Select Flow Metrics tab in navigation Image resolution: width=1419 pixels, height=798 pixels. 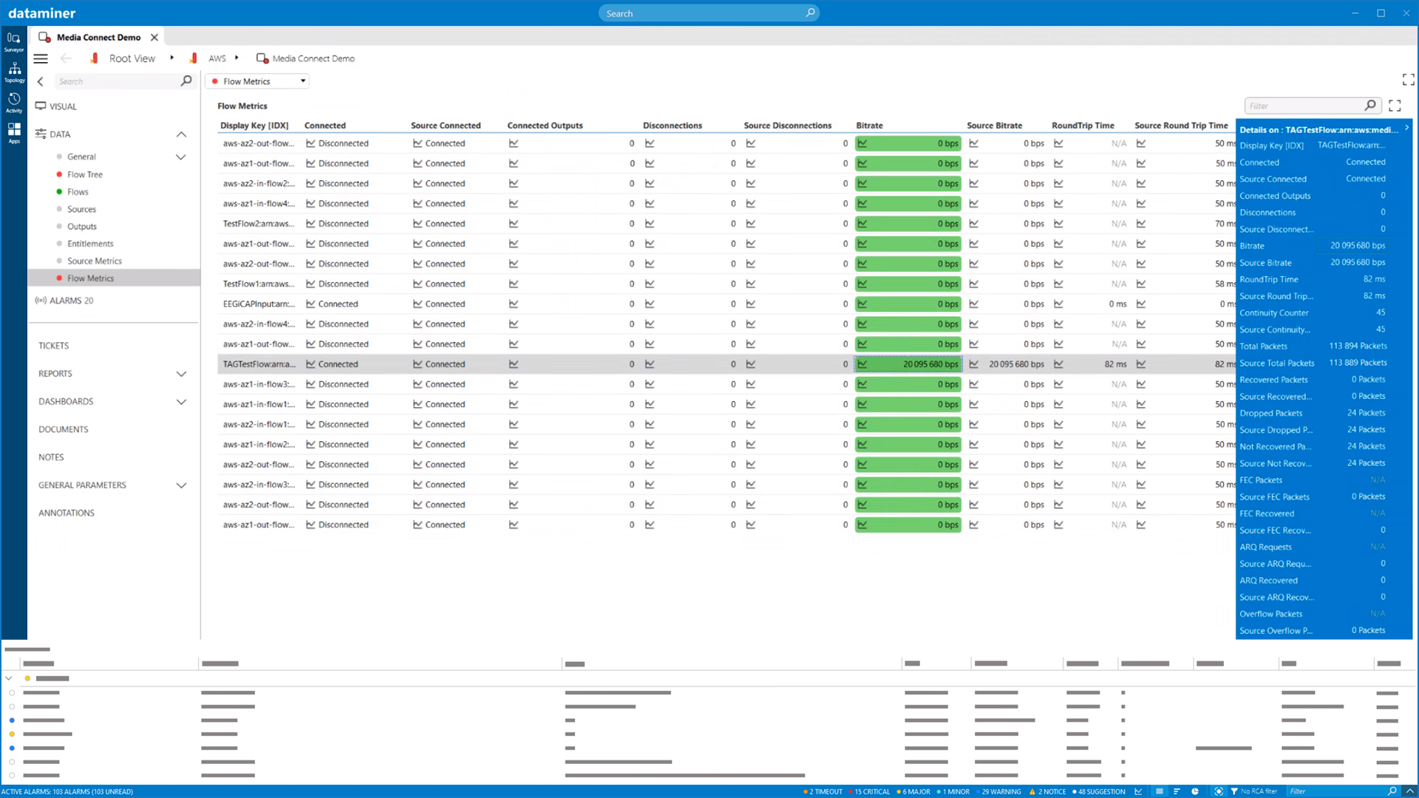pos(91,278)
